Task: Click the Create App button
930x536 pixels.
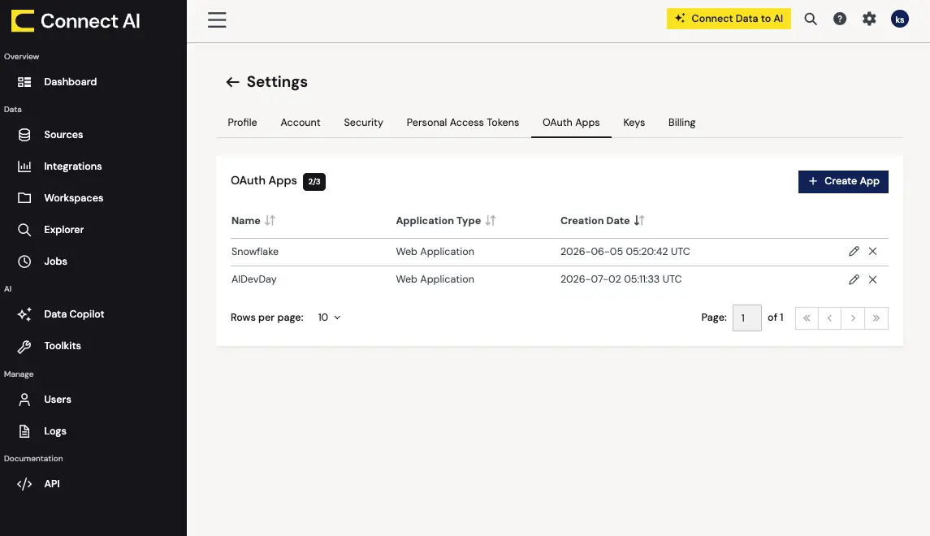Action: [843, 181]
